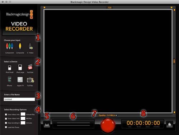179x135 pixels.
Task: Choose the iPhone device preset
Action: click(10, 79)
